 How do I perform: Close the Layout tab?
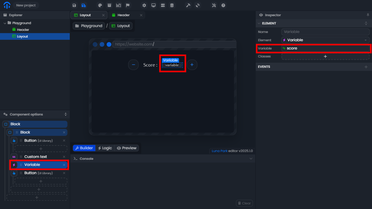[103, 15]
